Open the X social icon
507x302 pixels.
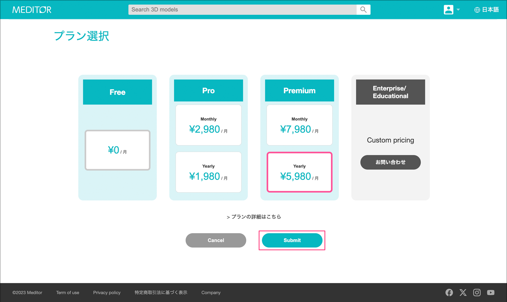click(463, 292)
